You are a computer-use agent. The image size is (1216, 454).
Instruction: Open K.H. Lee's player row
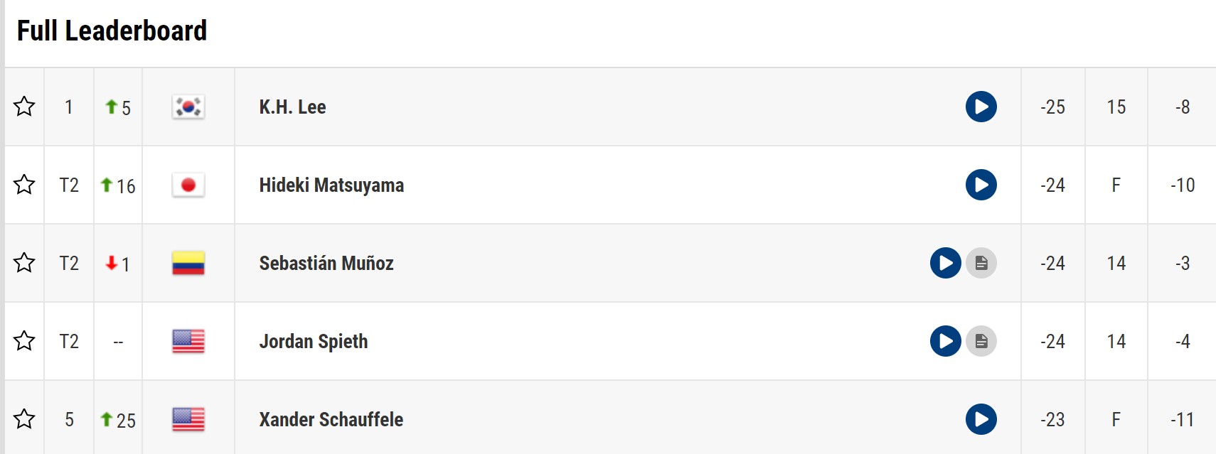pos(610,107)
